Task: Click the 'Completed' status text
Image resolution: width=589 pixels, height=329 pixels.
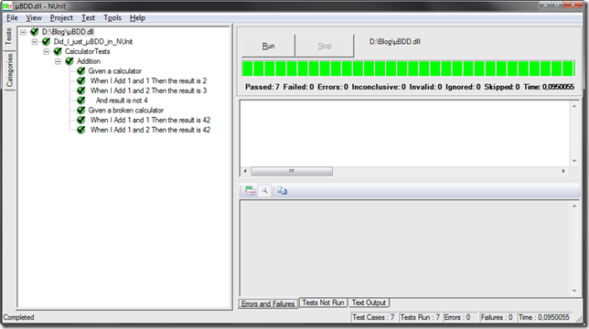Action: [x=19, y=317]
